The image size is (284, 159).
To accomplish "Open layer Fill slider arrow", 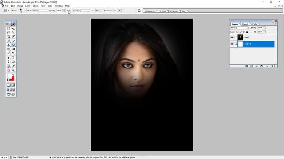I will click(x=264, y=32).
